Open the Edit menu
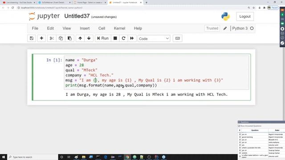This screenshot has width=285, height=160. (50, 28)
